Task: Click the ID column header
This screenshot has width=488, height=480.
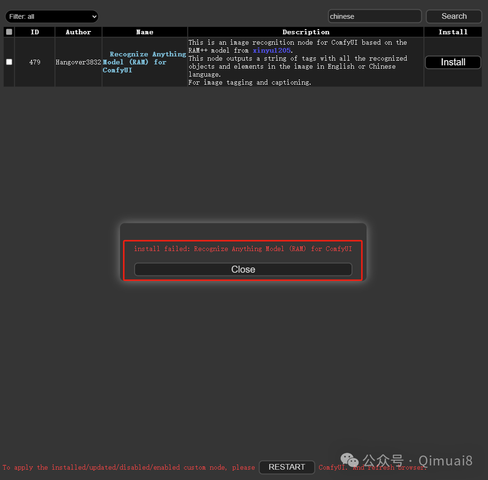Action: pos(35,32)
